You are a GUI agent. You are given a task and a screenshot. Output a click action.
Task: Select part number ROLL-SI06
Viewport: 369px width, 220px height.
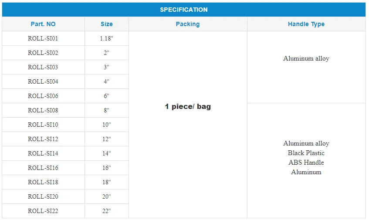pyautogui.click(x=43, y=96)
